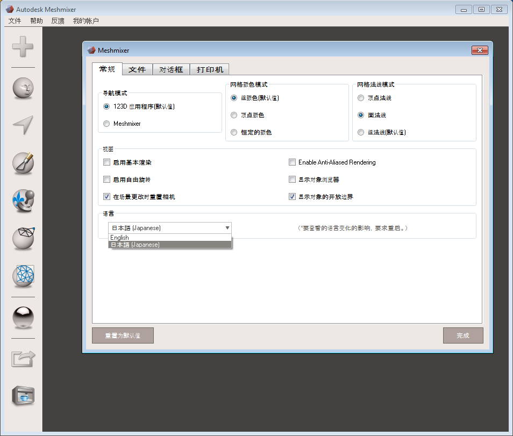Viewport: 513px width, 436px height.
Task: Choose 恒定的颜色 mesh color mode
Action: pyautogui.click(x=233, y=132)
